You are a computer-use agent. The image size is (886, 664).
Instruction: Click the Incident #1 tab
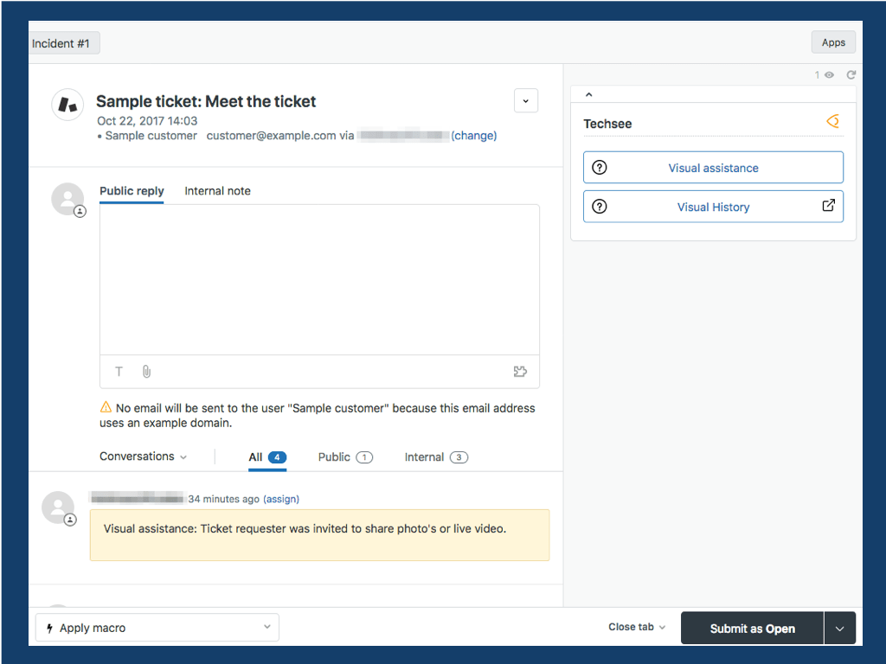tap(64, 43)
